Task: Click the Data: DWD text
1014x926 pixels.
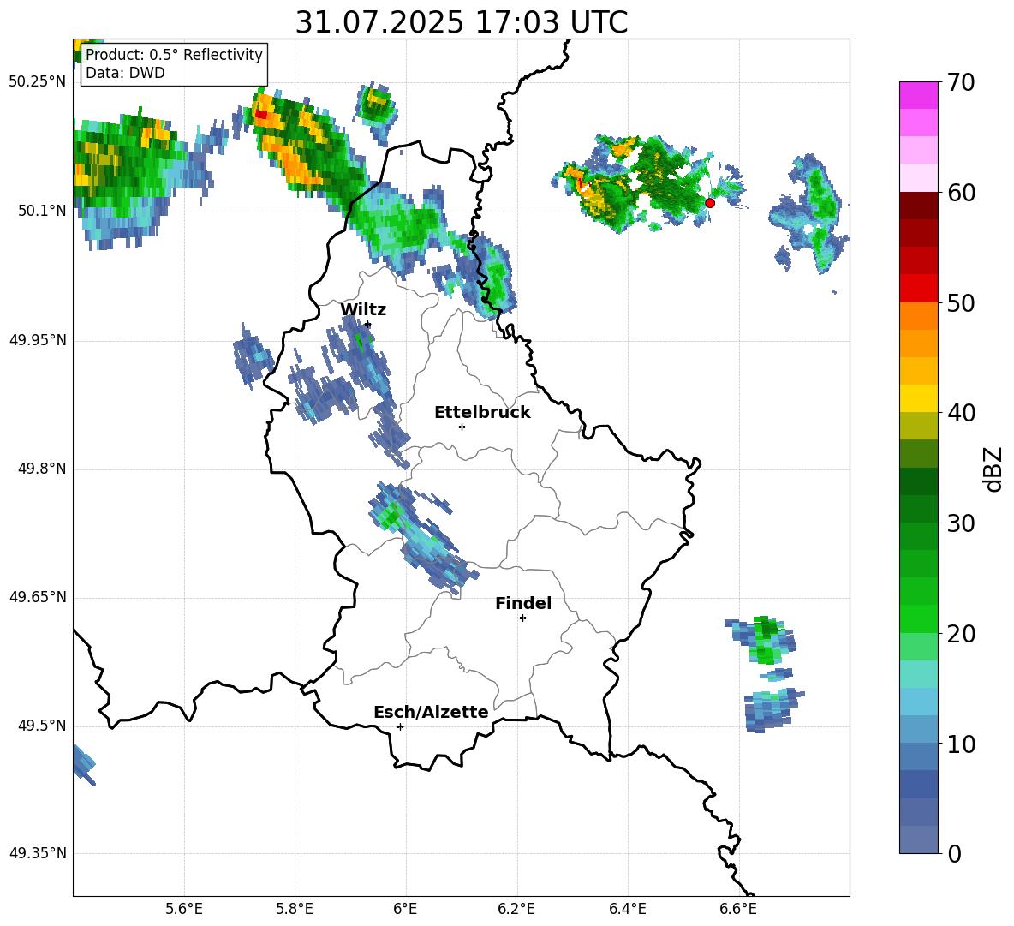Action: coord(125,73)
